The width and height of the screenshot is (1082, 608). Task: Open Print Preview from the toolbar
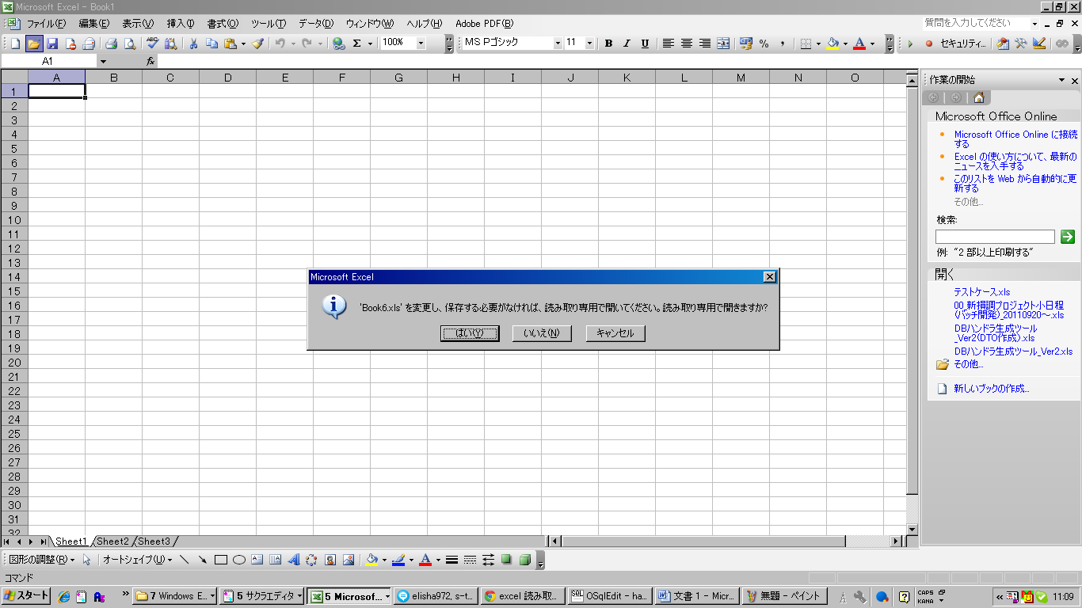point(130,44)
